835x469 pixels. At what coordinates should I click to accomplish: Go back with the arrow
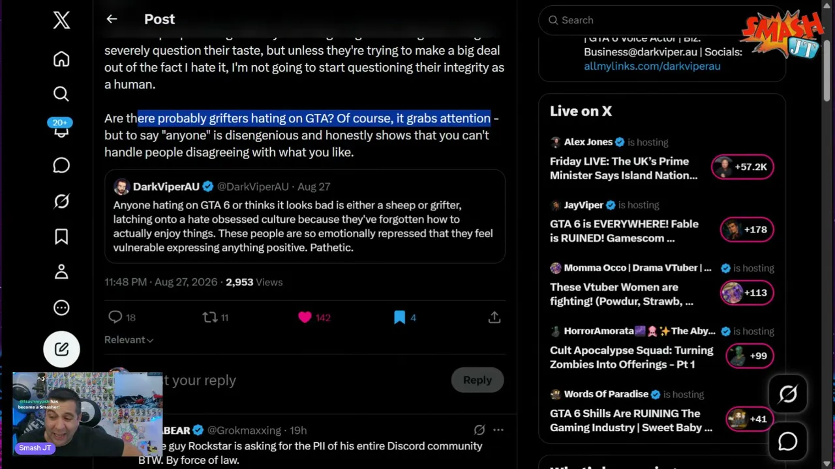[x=112, y=19]
